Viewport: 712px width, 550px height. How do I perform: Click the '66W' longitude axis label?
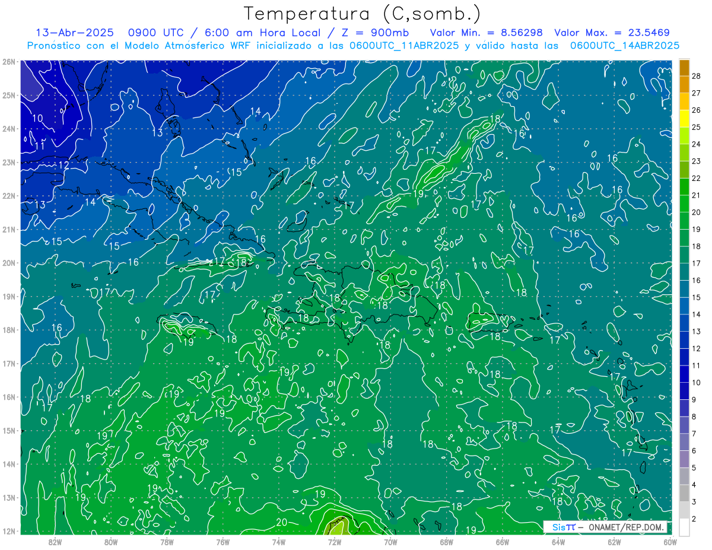[x=502, y=542]
